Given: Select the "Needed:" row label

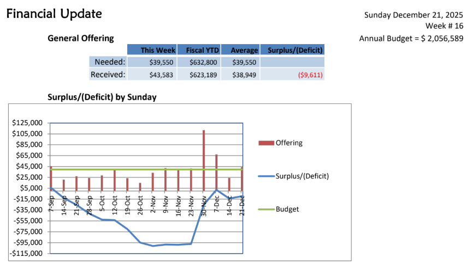Looking at the screenshot, I should click(110, 62).
